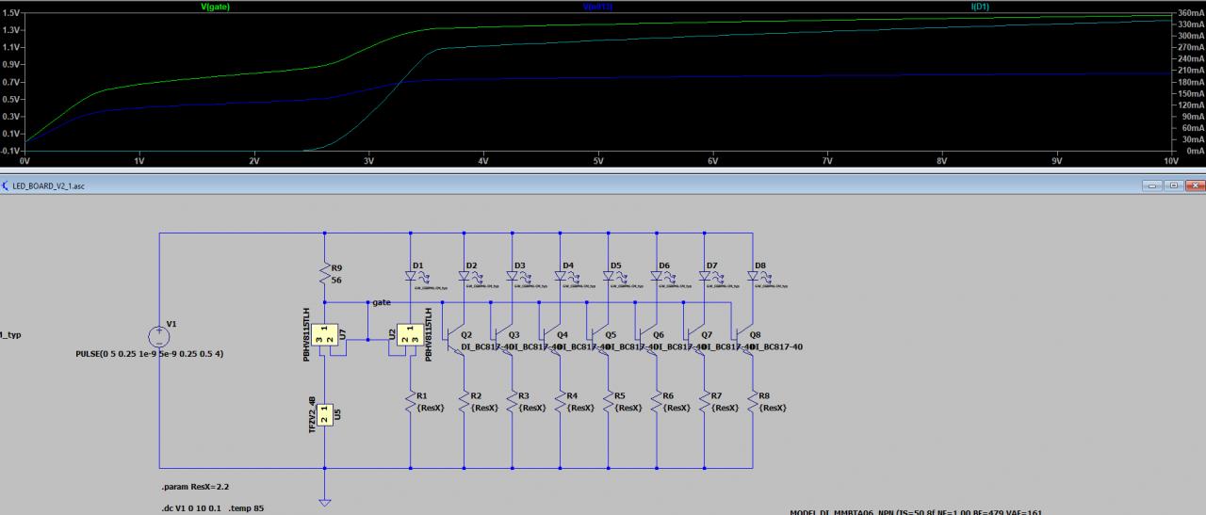Screen dimensions: 1206x515
Task: Close the LED_BOARD_V2_1.asc schematic window
Action: pyautogui.click(x=1195, y=185)
